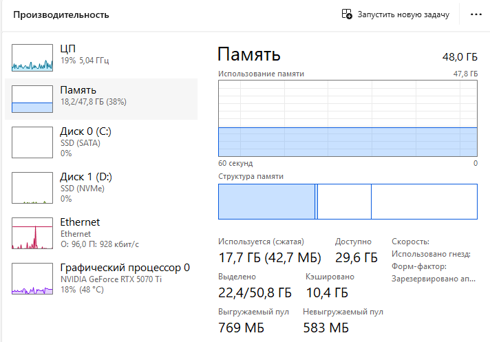This screenshot has width=490, height=342.
Task: Click the Run new task icon
Action: 348,14
